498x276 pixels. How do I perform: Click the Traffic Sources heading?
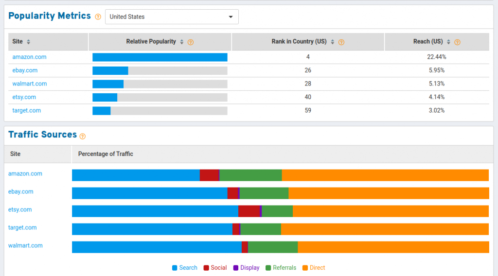pyautogui.click(x=43, y=135)
